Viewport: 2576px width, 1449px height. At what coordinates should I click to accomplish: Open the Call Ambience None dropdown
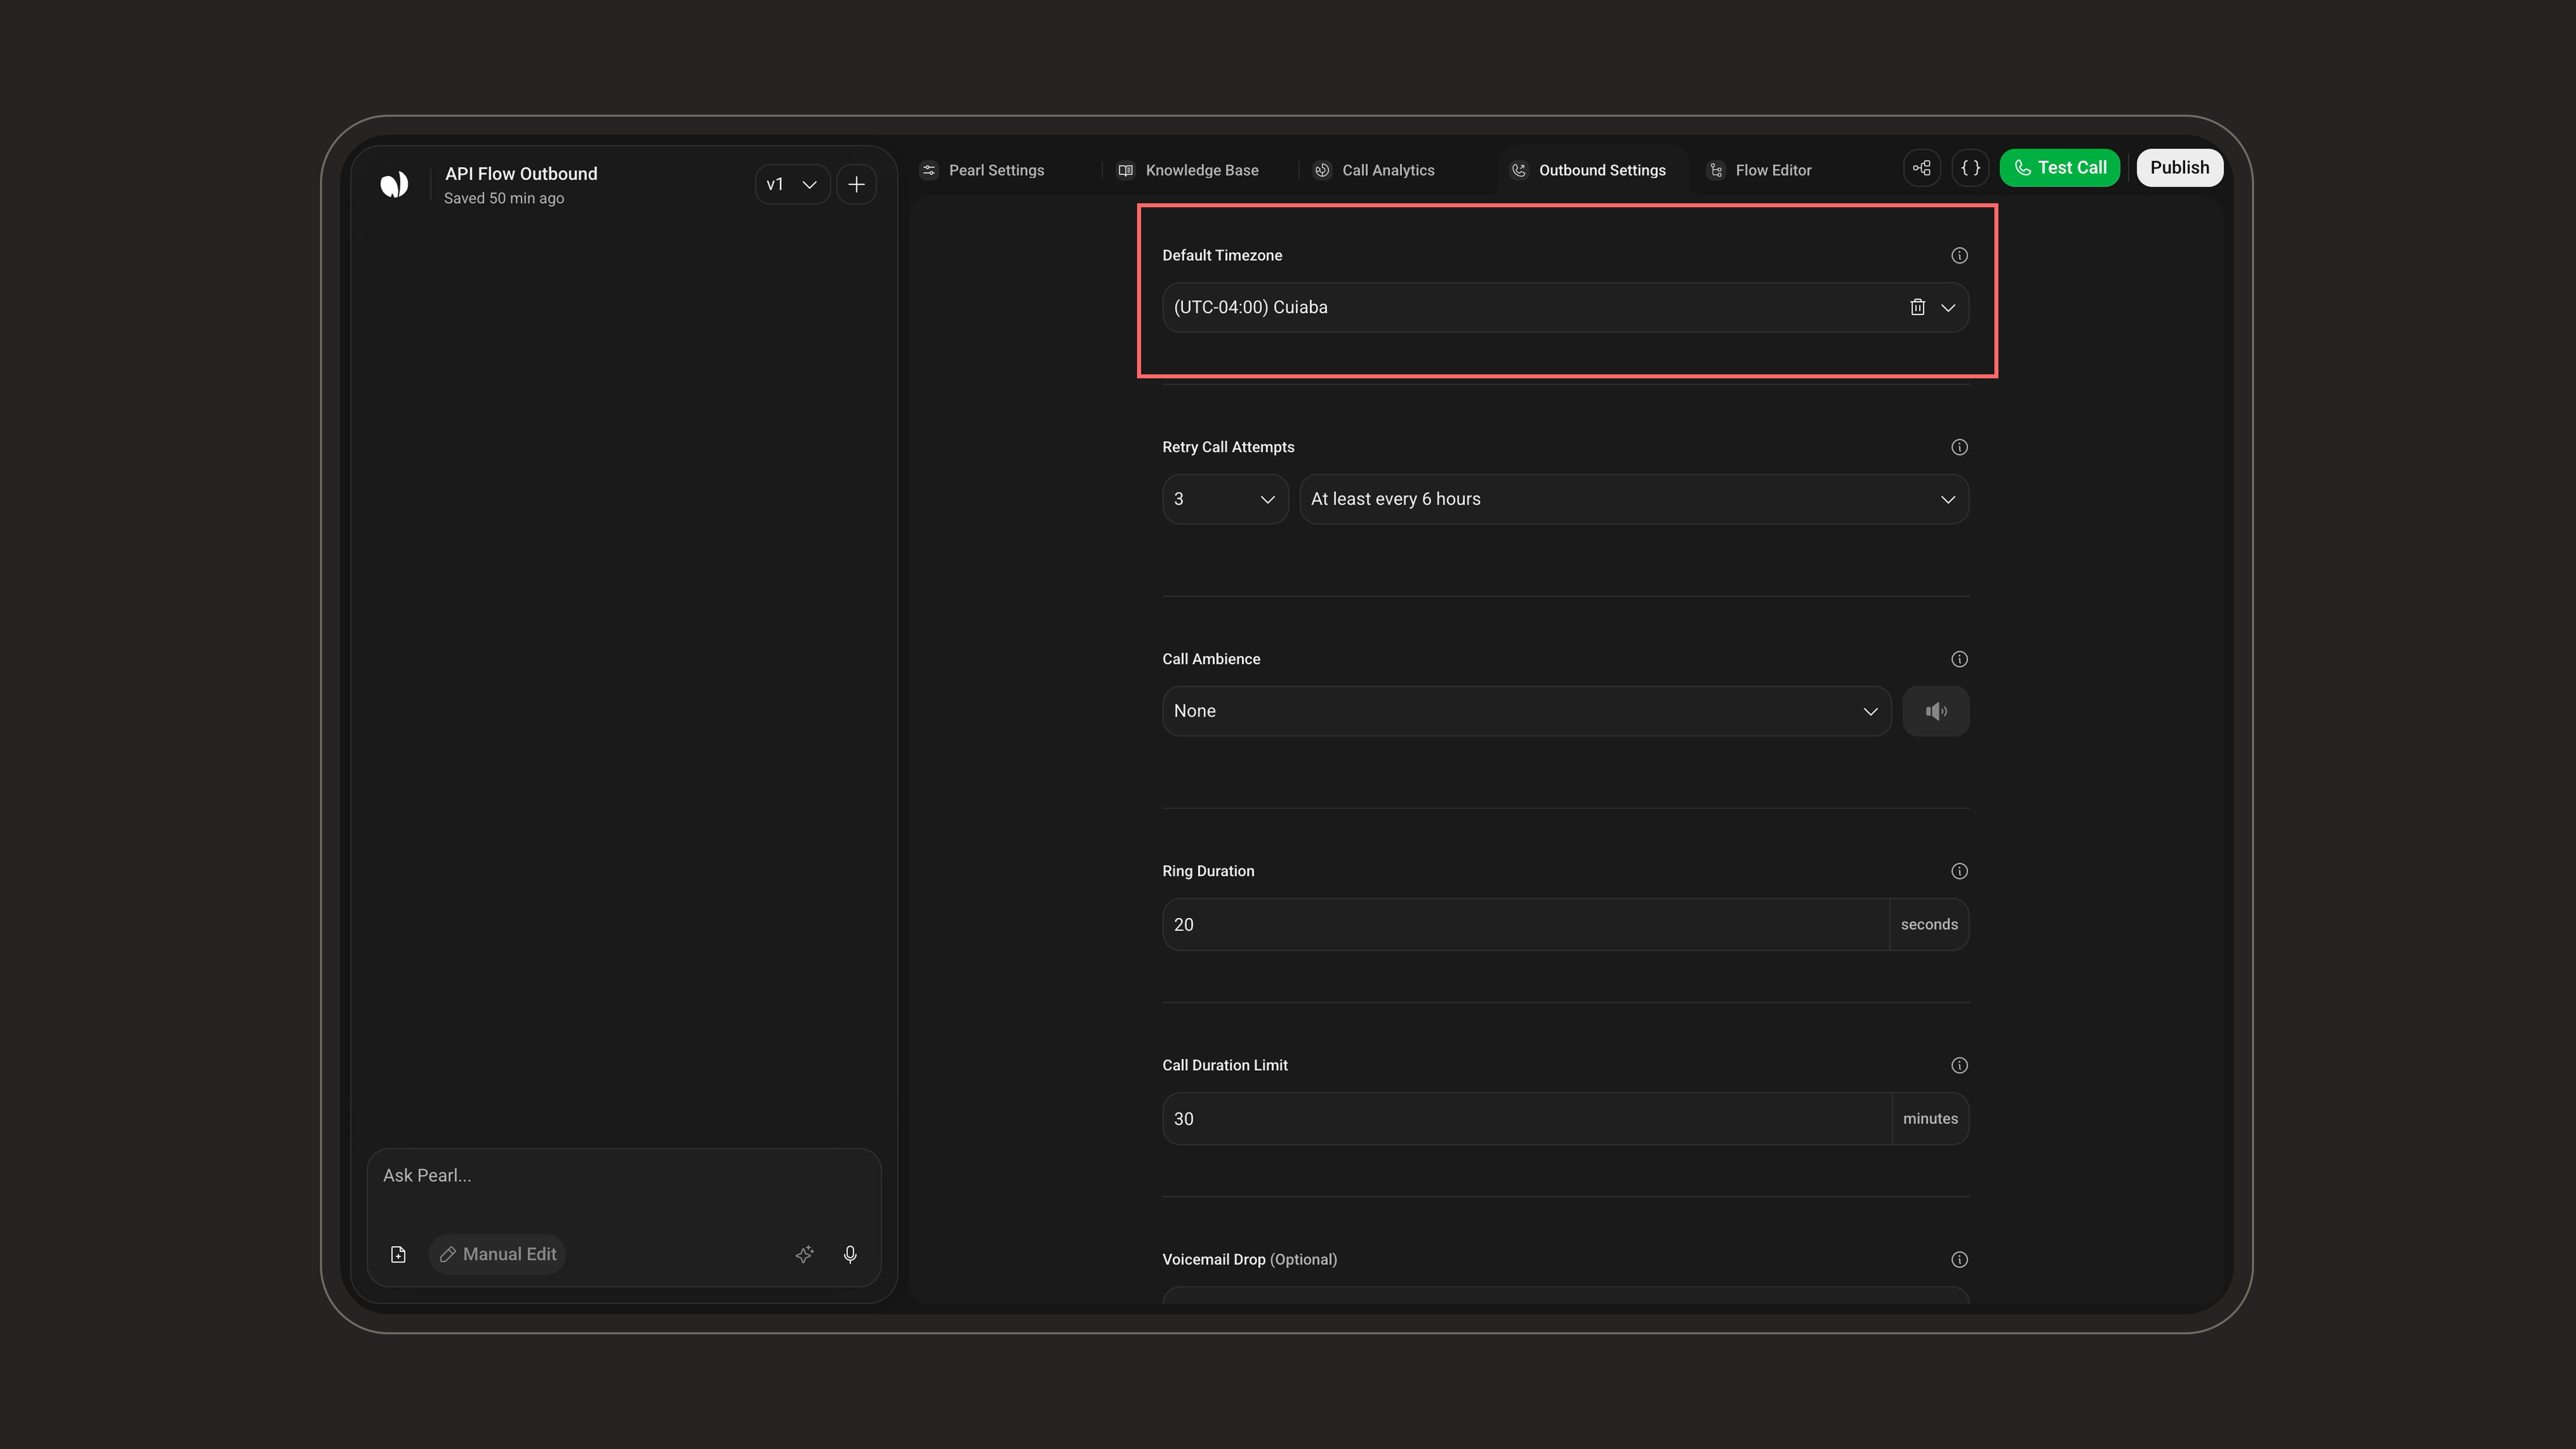click(1526, 711)
